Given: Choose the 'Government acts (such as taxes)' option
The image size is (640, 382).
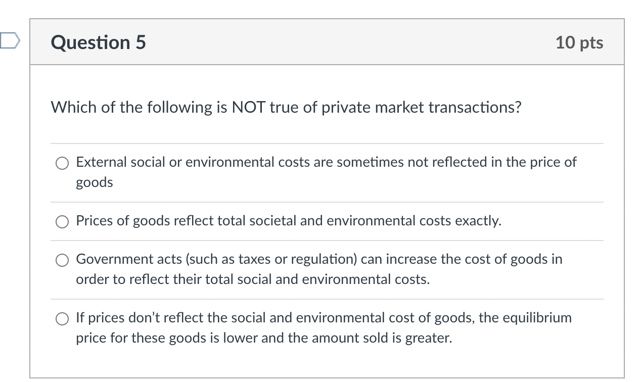Looking at the screenshot, I should click(x=62, y=260).
